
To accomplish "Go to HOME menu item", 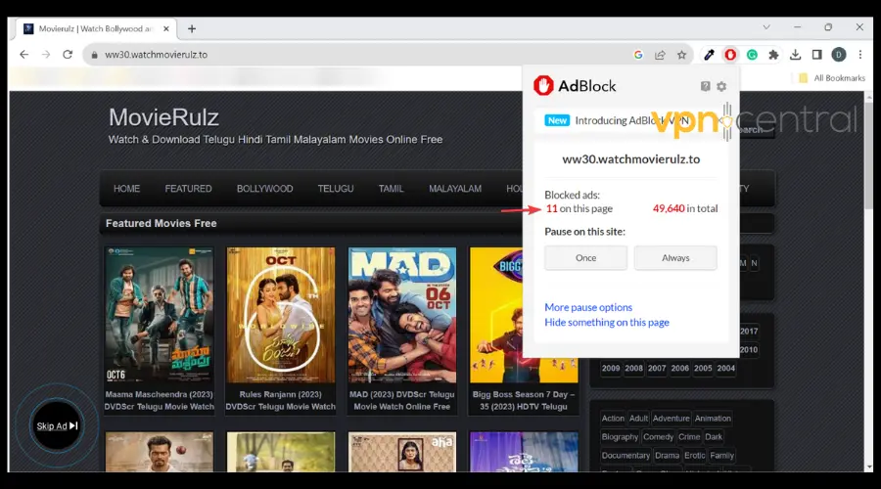I will pyautogui.click(x=126, y=189).
